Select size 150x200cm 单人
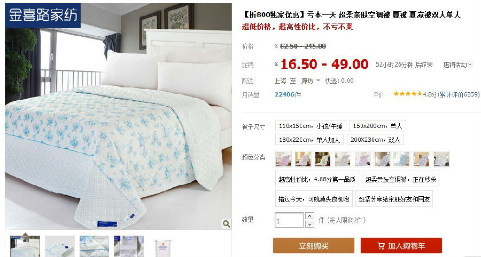481x257 pixels. click(377, 126)
